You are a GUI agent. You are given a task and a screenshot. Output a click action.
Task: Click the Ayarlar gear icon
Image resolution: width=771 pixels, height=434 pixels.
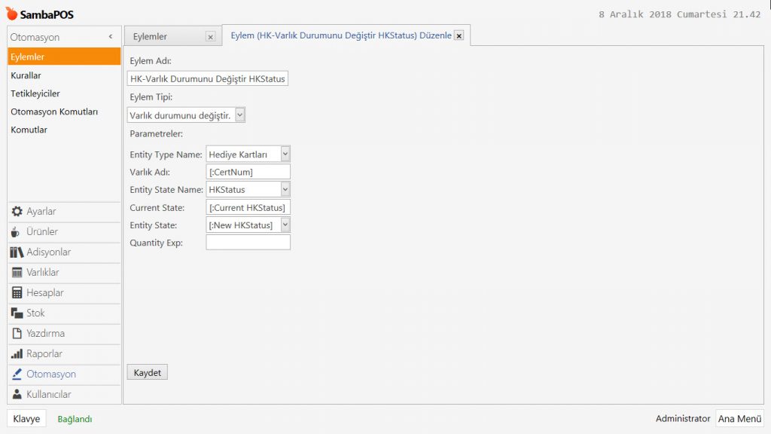[17, 212]
